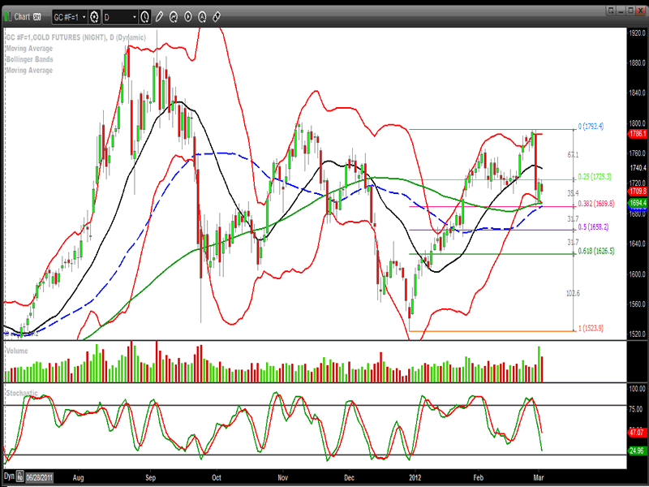Click the trade arrows icon in toolbar
The height and width of the screenshot is (487, 649).
pyautogui.click(x=216, y=17)
